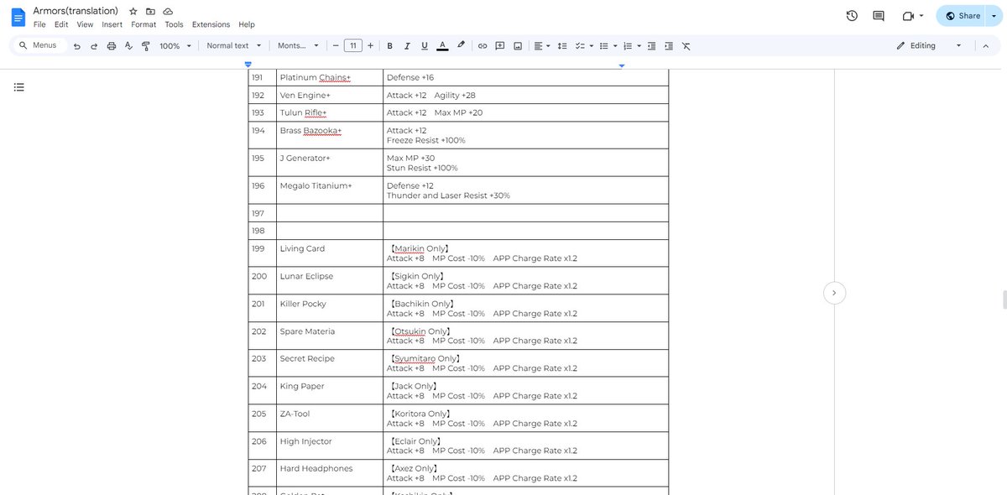1007x495 pixels.
Task: Open the Format menu
Action: (x=143, y=24)
